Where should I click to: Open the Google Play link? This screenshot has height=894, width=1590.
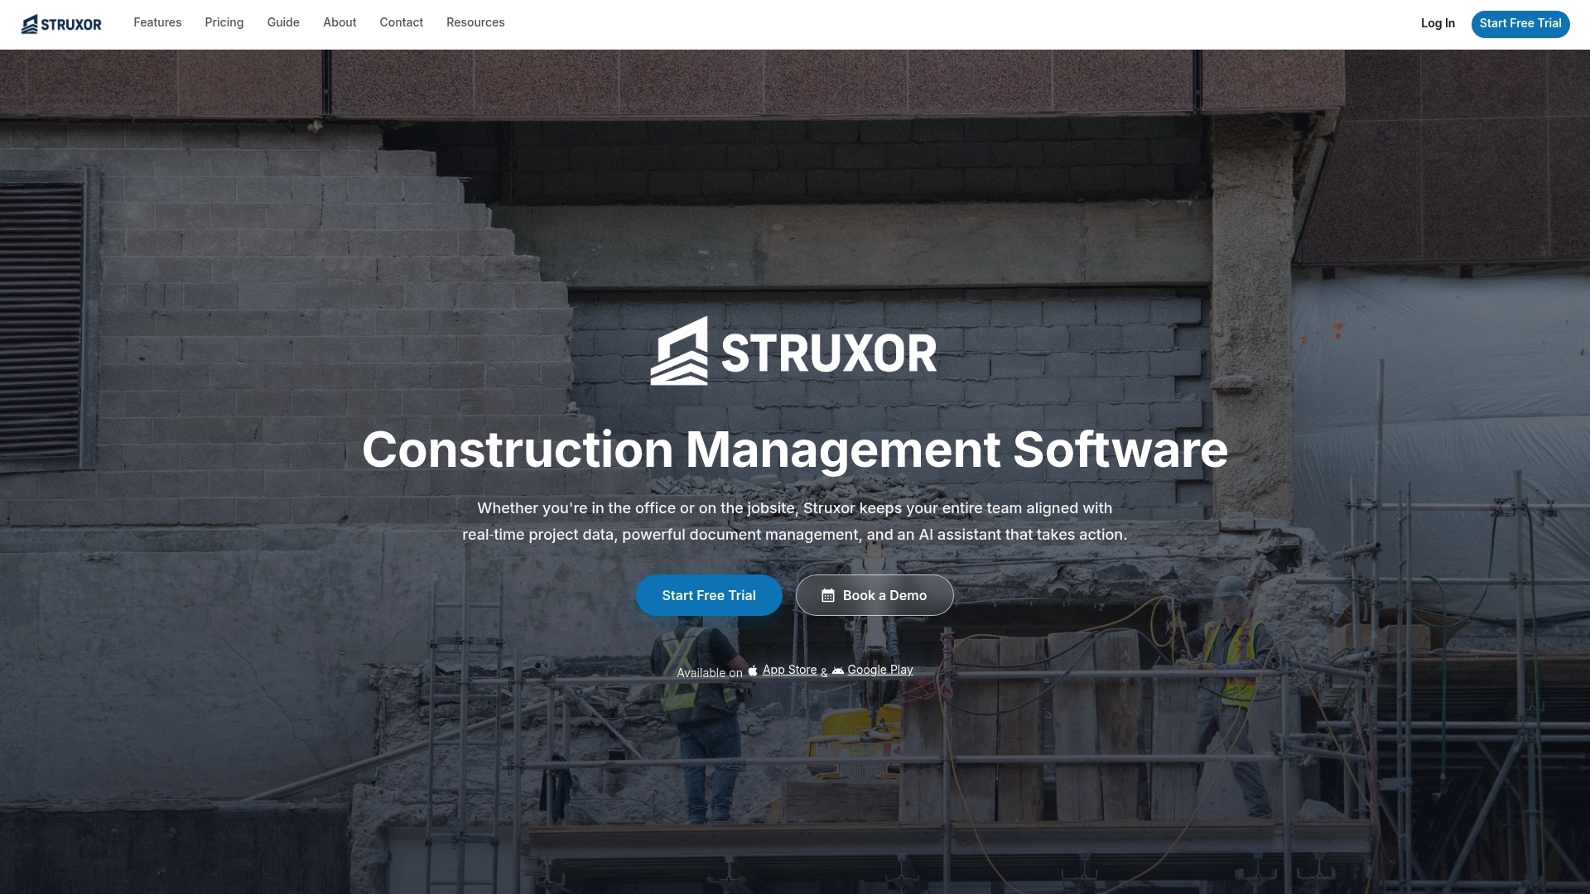pyautogui.click(x=880, y=670)
